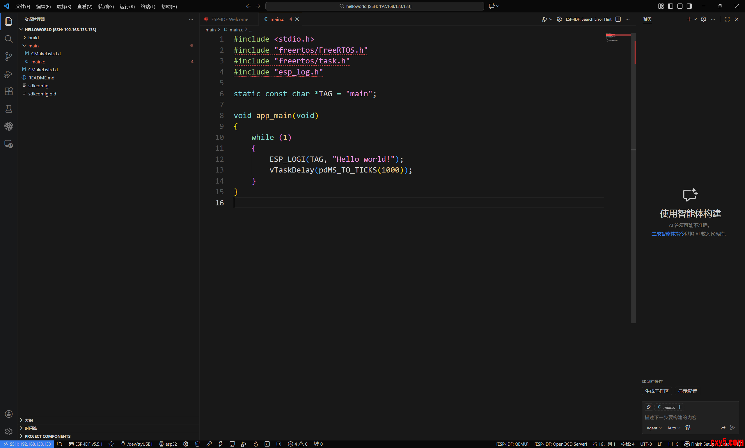Image resolution: width=745 pixels, height=448 pixels.
Task: Open the Agent mode dropdown in chat
Action: coord(654,428)
